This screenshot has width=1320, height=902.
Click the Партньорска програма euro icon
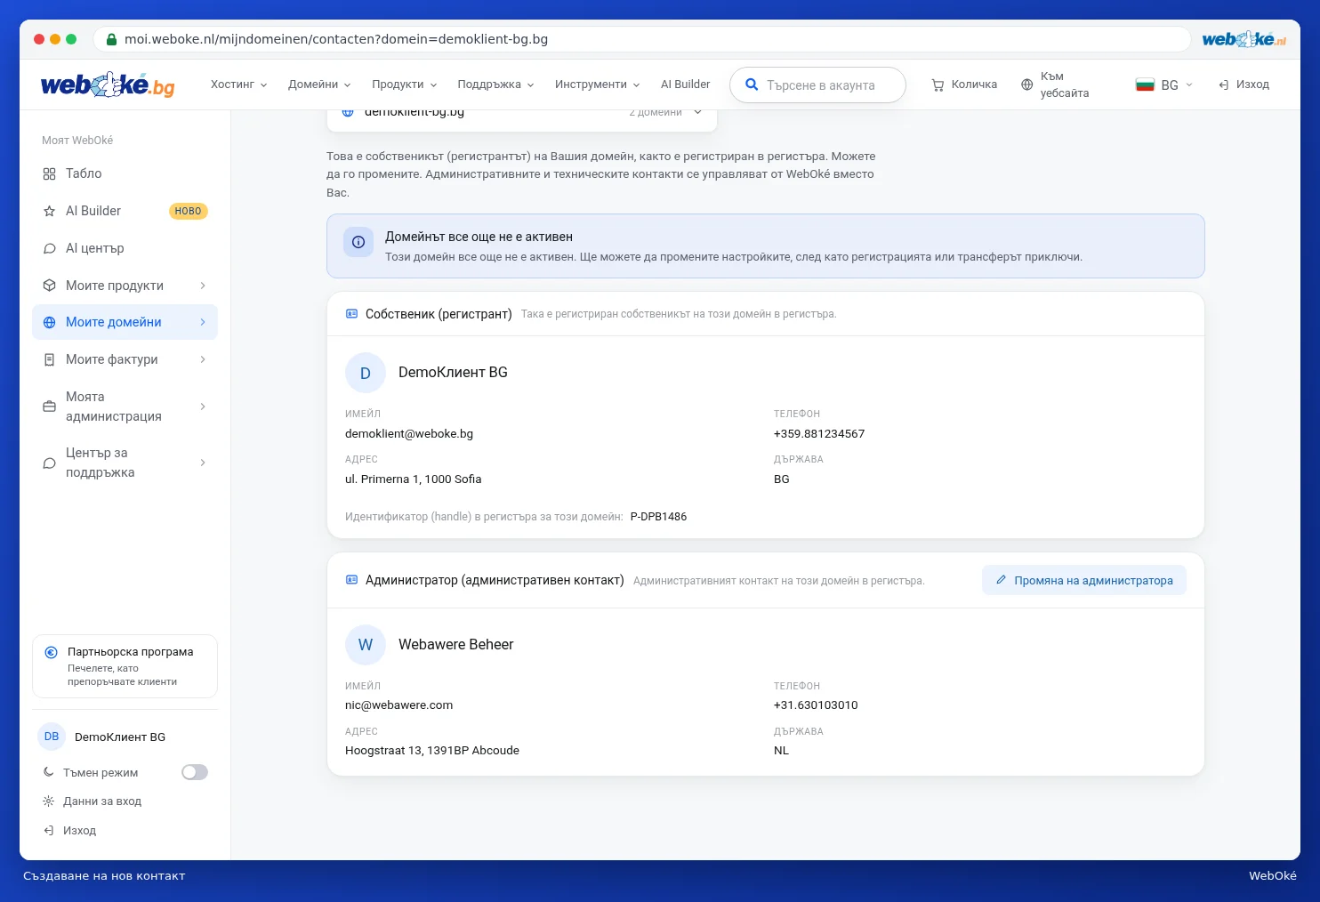(51, 652)
